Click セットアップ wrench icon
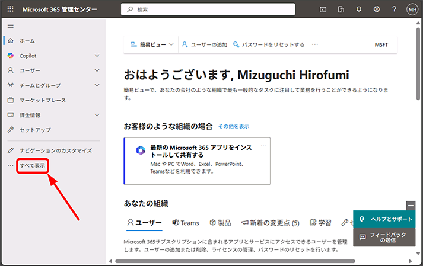 [11, 130]
